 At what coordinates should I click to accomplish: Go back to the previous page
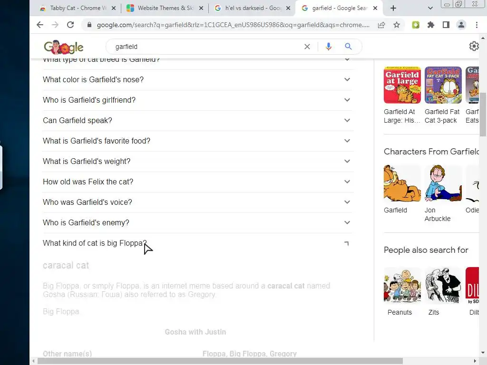40,25
